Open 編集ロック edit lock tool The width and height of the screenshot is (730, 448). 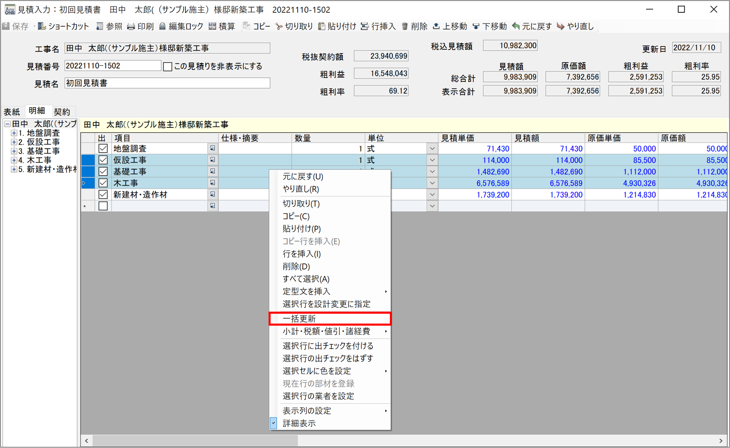pos(163,26)
